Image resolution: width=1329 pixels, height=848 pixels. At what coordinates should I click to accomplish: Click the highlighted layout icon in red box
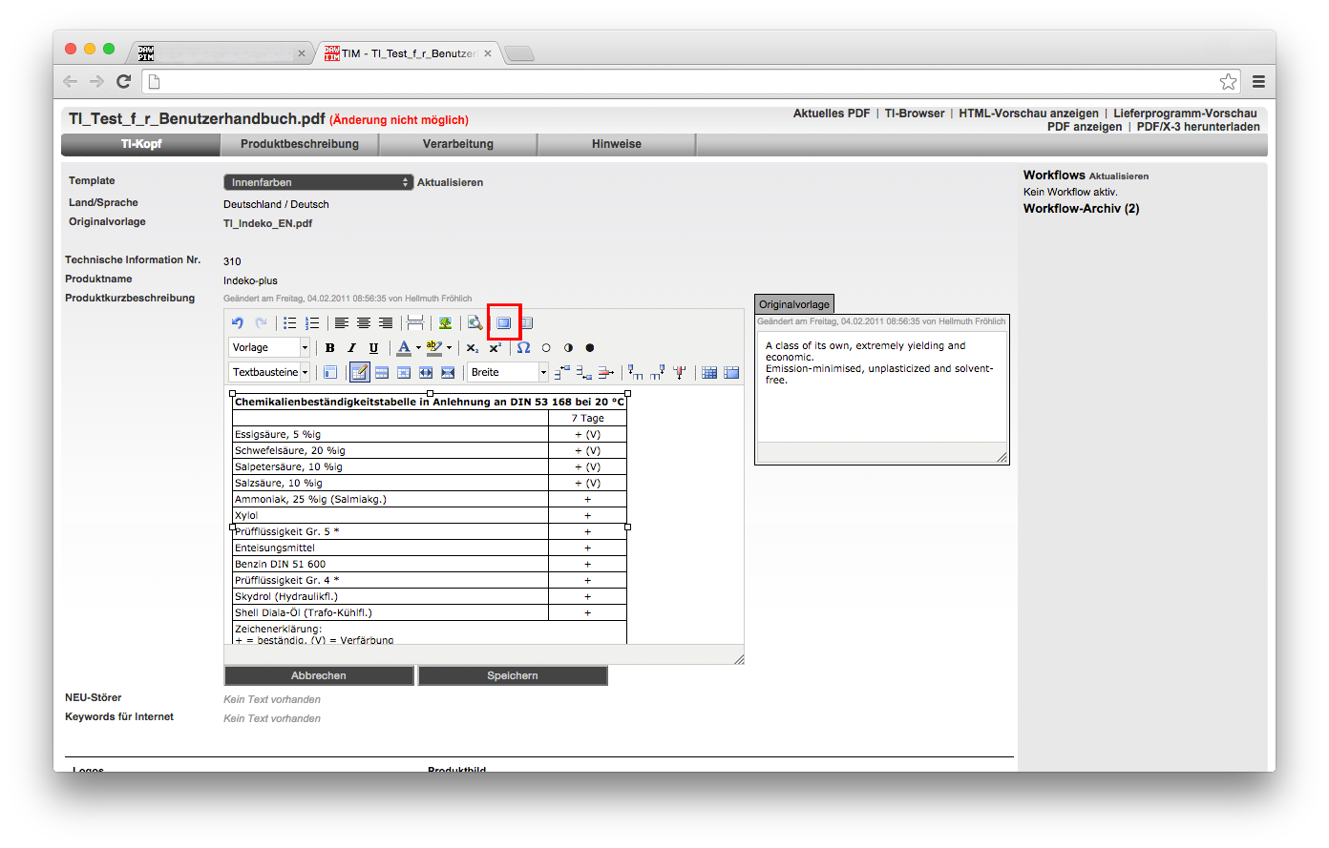click(503, 323)
